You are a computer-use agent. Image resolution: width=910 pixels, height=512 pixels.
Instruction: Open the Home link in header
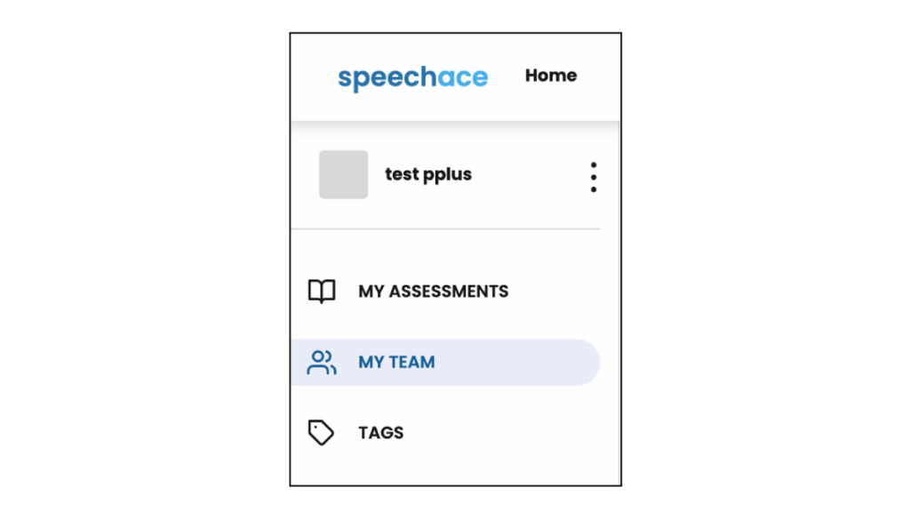(550, 76)
